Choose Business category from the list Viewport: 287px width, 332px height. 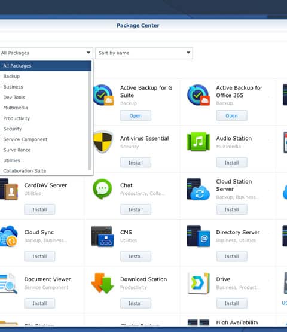[x=44, y=87]
